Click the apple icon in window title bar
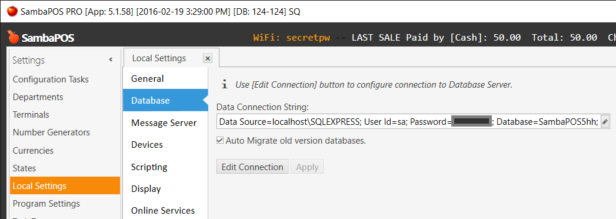Image resolution: width=616 pixels, height=219 pixels. pyautogui.click(x=12, y=11)
